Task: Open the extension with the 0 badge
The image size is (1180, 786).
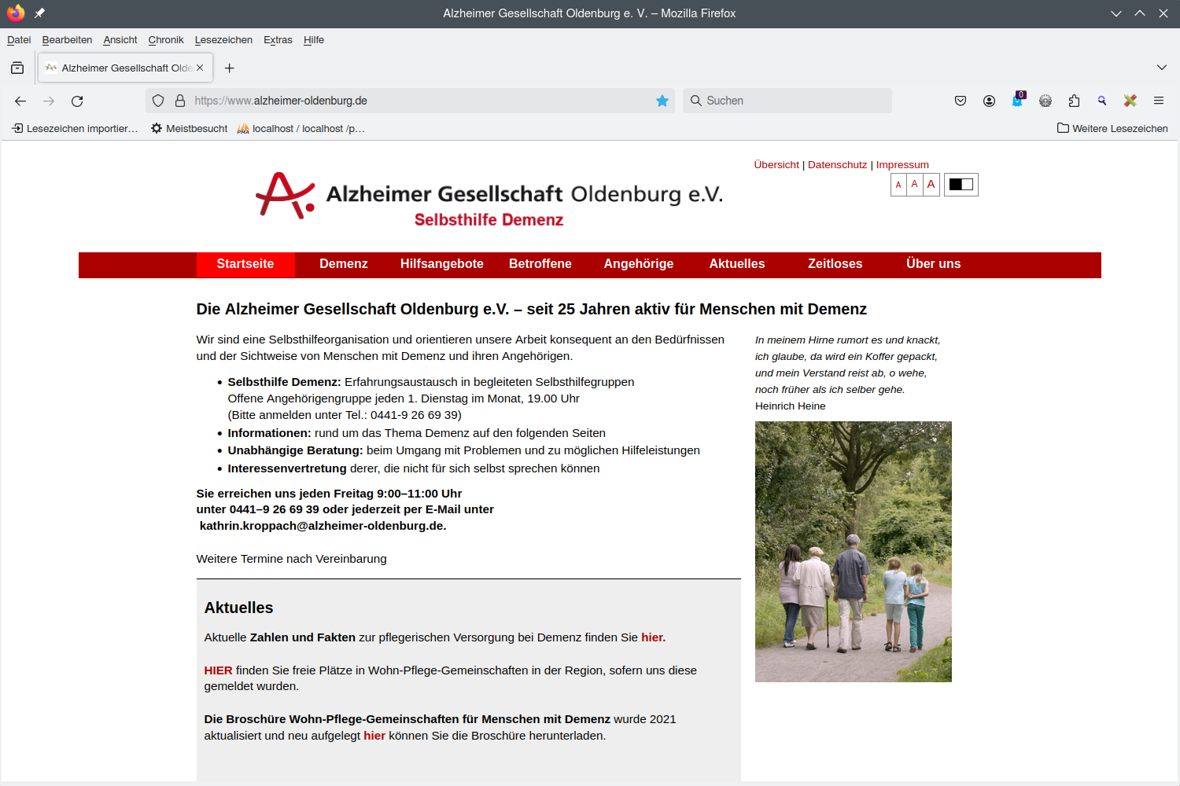Action: coord(1018,100)
